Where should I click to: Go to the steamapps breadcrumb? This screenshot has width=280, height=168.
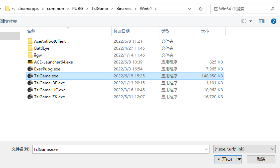click(x=28, y=9)
